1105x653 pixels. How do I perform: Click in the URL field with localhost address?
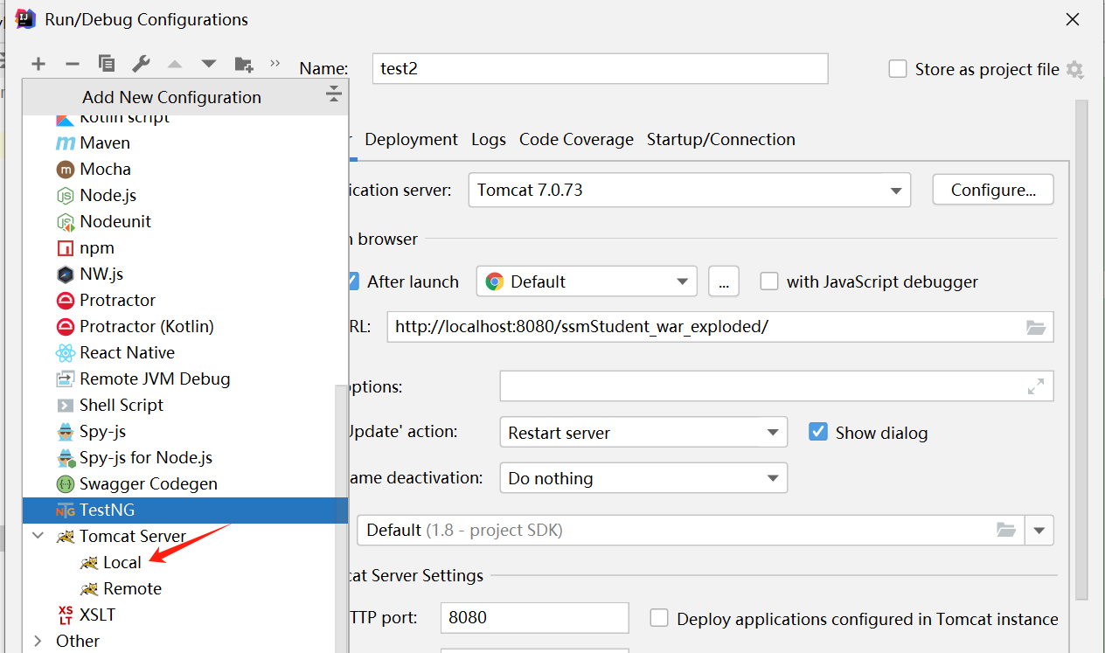coord(720,327)
